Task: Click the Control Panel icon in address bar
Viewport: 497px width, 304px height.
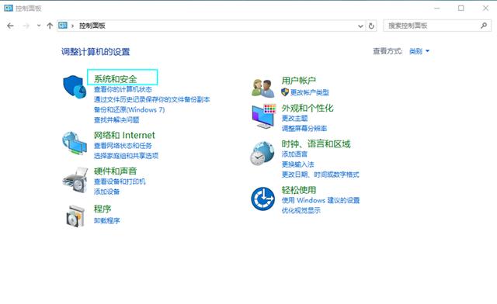Action: pyautogui.click(x=63, y=26)
